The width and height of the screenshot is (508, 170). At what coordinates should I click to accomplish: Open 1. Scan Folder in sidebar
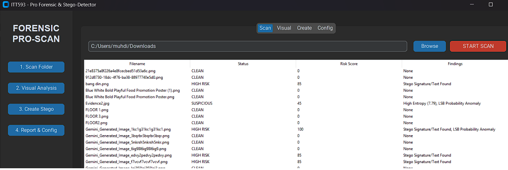pyautogui.click(x=36, y=67)
